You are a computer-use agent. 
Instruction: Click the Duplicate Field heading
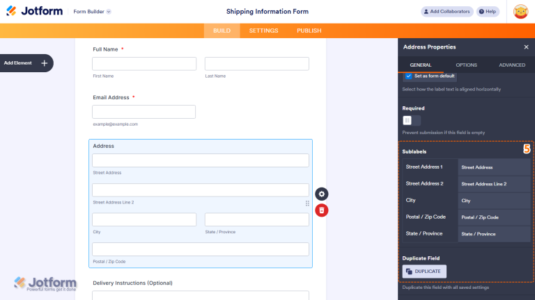point(421,258)
